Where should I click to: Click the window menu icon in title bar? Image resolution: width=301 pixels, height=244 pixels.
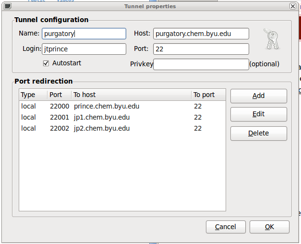tap(7, 6)
